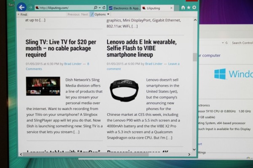This screenshot has height=168, width=253.
Task: Close the Find bar
Action: 18,14
